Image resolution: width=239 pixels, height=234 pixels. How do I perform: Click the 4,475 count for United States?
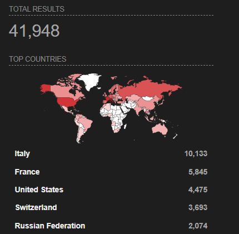198,190
